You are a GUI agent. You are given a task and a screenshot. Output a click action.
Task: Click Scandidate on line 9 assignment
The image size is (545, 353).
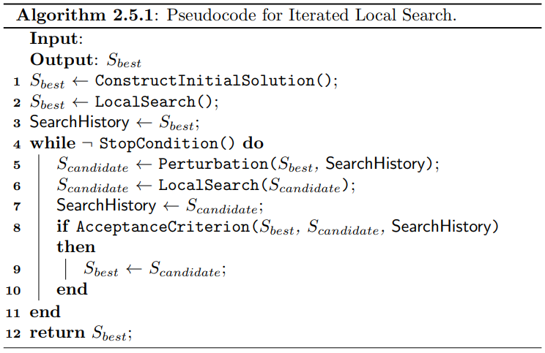point(185,269)
